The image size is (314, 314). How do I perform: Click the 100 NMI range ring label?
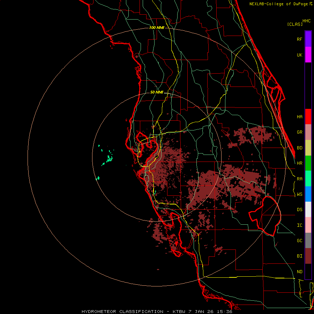[157, 28]
